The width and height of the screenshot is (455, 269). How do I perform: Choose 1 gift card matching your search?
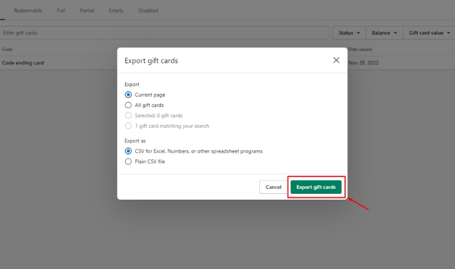coord(128,126)
